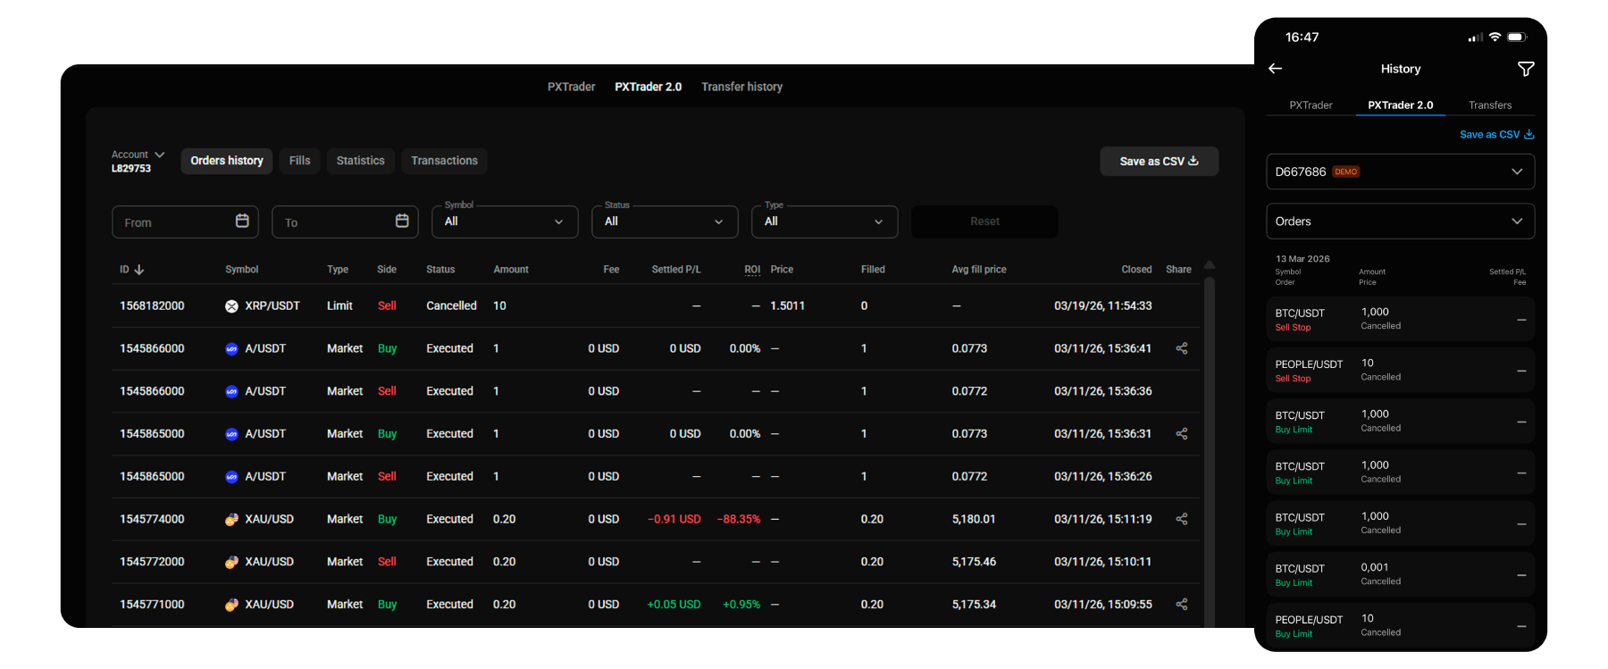Switch to the PXTrader tab on desktop

pos(572,87)
